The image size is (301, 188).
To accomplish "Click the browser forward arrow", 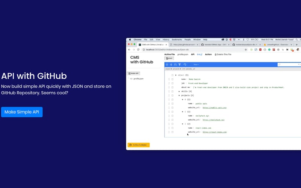I will tap(134, 50).
